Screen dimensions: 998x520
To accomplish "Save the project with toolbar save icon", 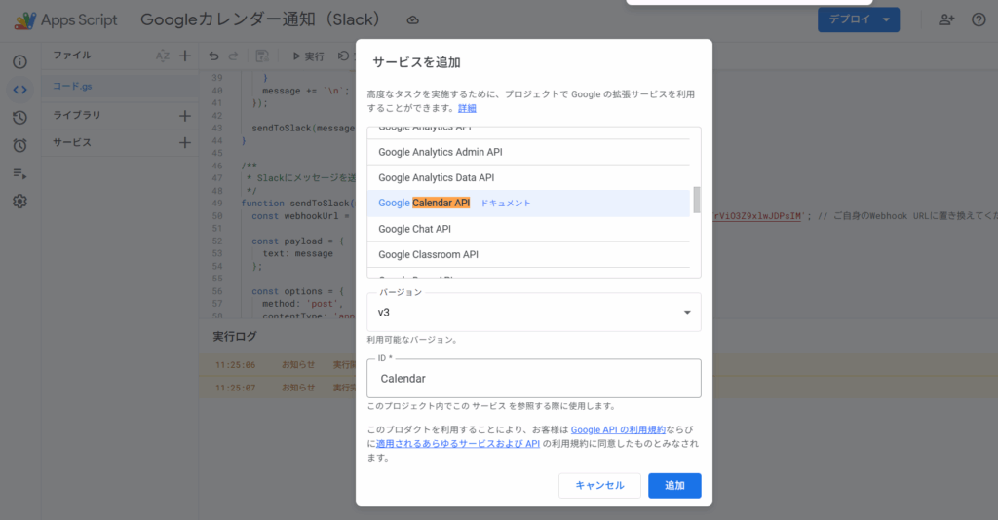I will point(262,56).
